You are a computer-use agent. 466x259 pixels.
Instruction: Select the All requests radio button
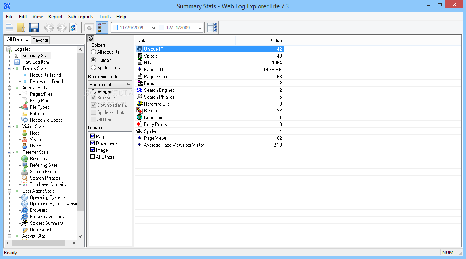pyautogui.click(x=93, y=52)
